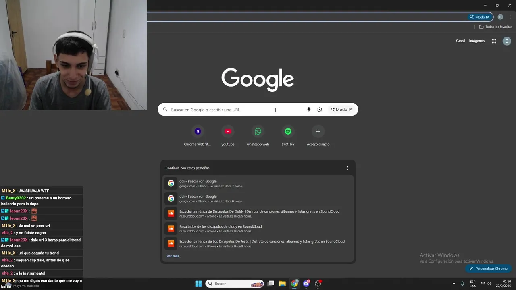Open Chrome three-dot menu
The height and width of the screenshot is (290, 516).
[x=510, y=17]
